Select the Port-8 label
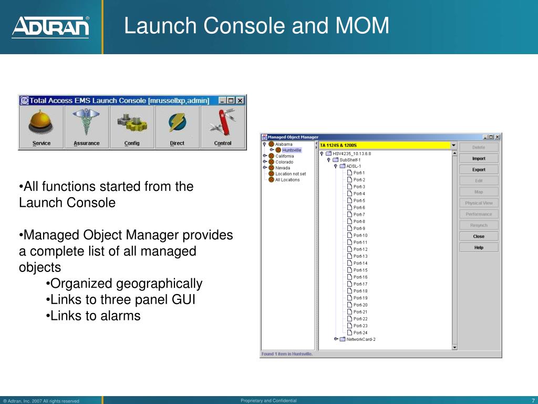Screen dimensions: 538x404 pyautogui.click(x=359, y=221)
